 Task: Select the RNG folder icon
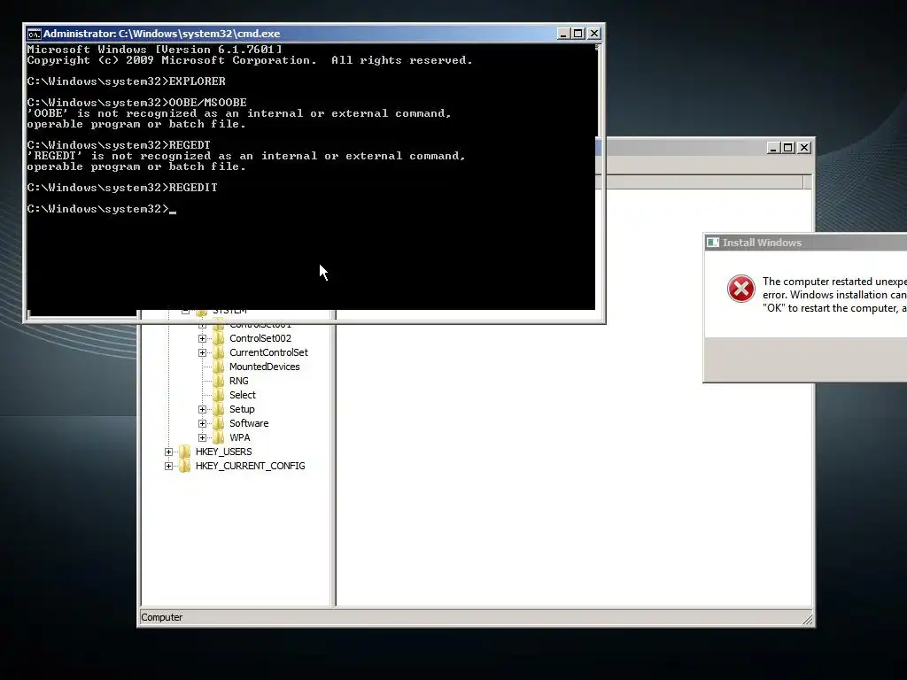pos(219,381)
